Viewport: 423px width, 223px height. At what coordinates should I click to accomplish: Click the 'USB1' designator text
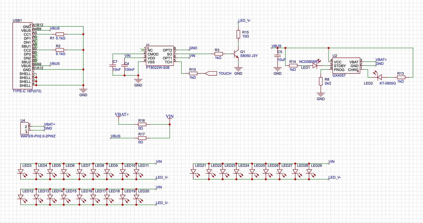pos(17,20)
